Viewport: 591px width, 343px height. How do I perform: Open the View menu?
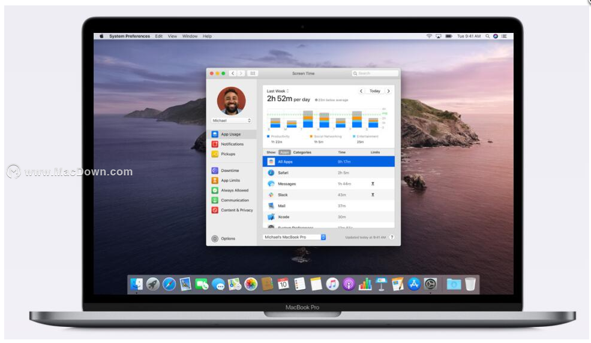click(x=172, y=36)
